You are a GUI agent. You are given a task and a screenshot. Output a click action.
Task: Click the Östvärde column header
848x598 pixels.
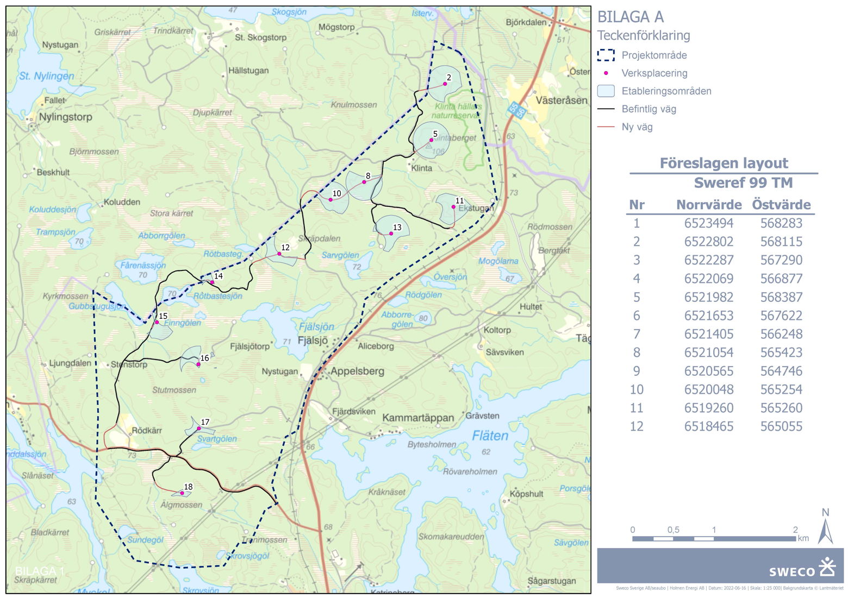[781, 205]
